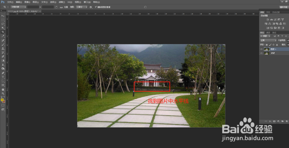This screenshot has height=148, width=289.
Task: Add a Curves adjustment
Action: (275, 19)
